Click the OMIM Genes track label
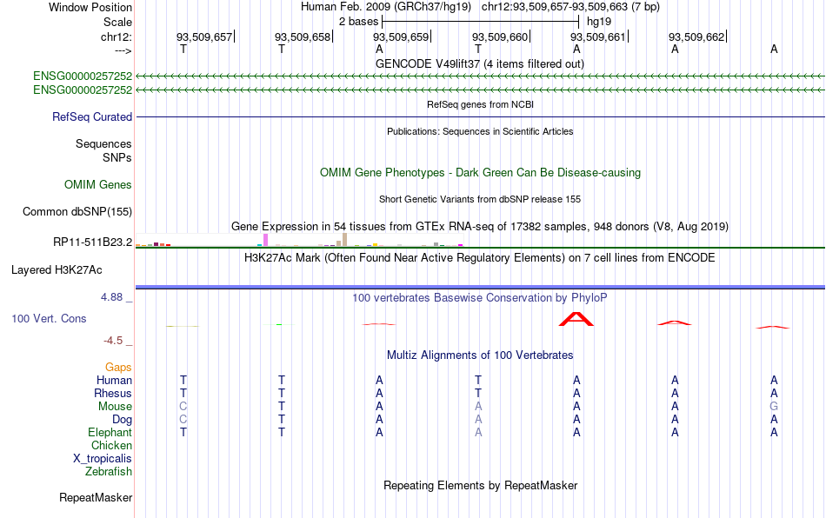Image resolution: width=826 pixels, height=518 pixels. click(97, 185)
